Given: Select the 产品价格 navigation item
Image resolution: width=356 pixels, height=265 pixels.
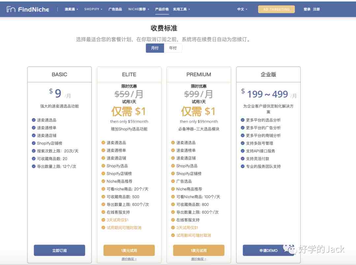Looking at the screenshot, I should tap(162, 9).
